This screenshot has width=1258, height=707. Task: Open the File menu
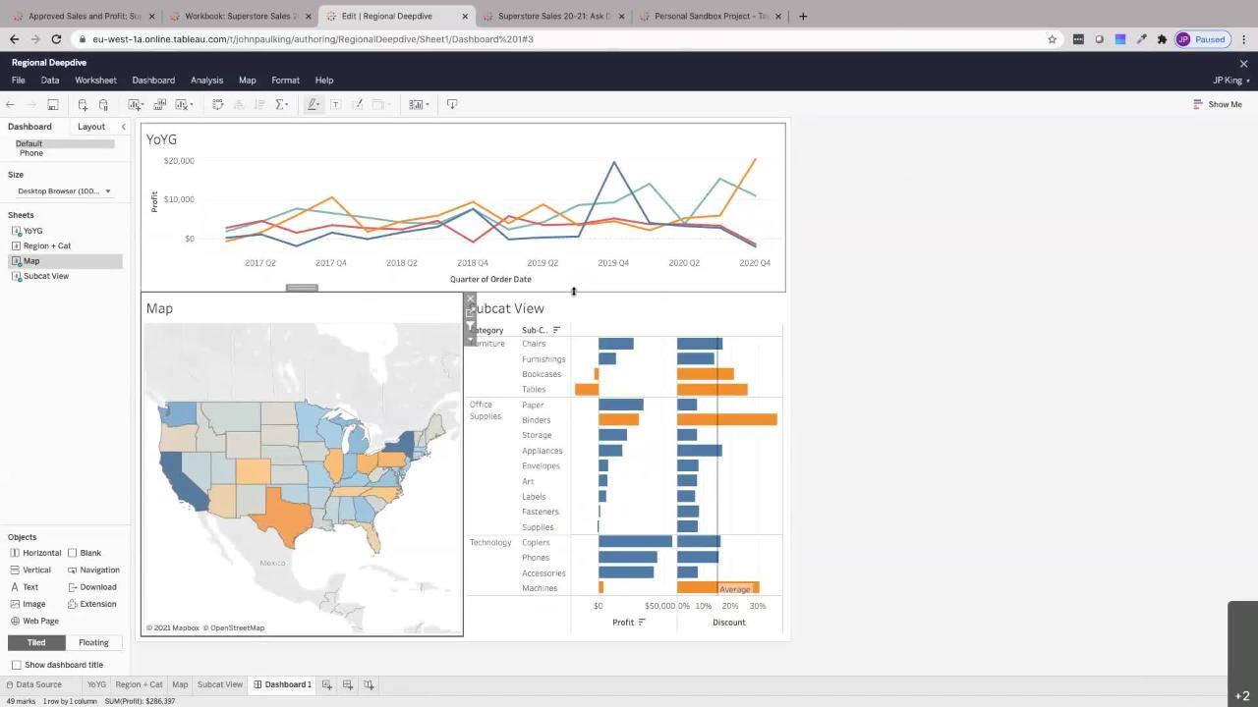[x=19, y=81]
